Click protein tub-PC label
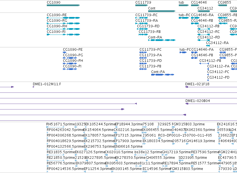The width and height of the screenshot is (237, 173). click(185, 50)
